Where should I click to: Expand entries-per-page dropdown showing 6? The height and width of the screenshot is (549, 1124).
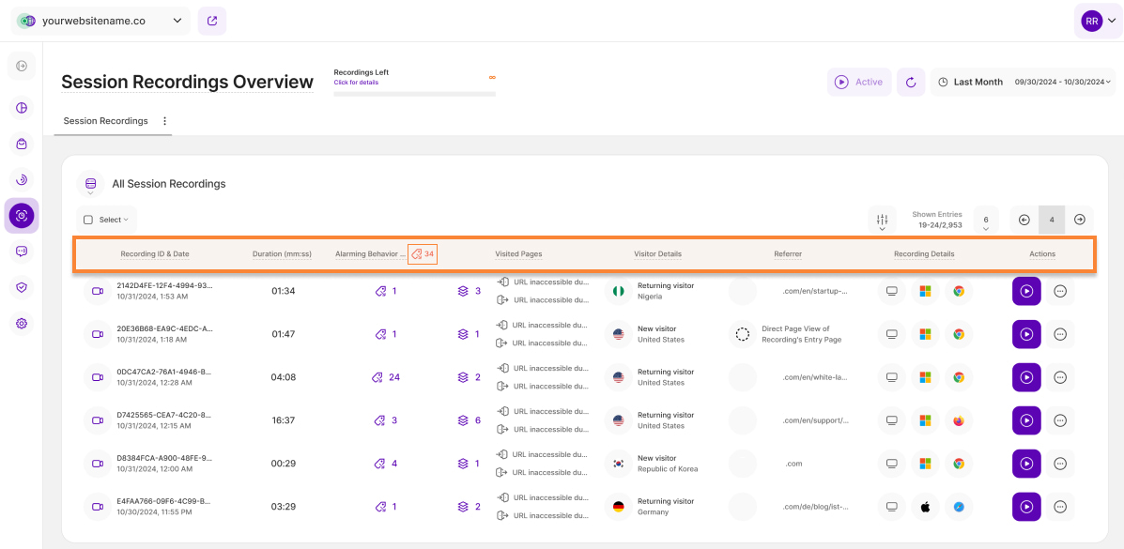[986, 220]
